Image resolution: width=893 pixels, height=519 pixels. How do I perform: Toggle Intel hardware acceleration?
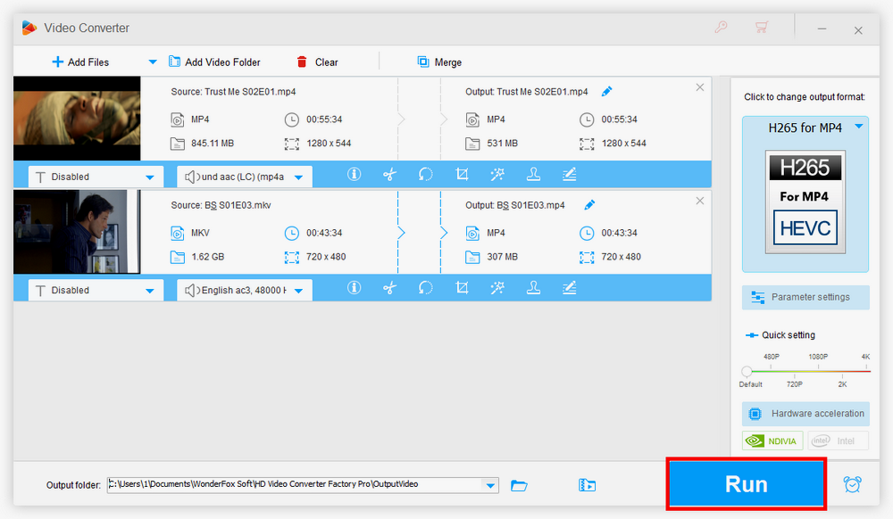coord(838,441)
